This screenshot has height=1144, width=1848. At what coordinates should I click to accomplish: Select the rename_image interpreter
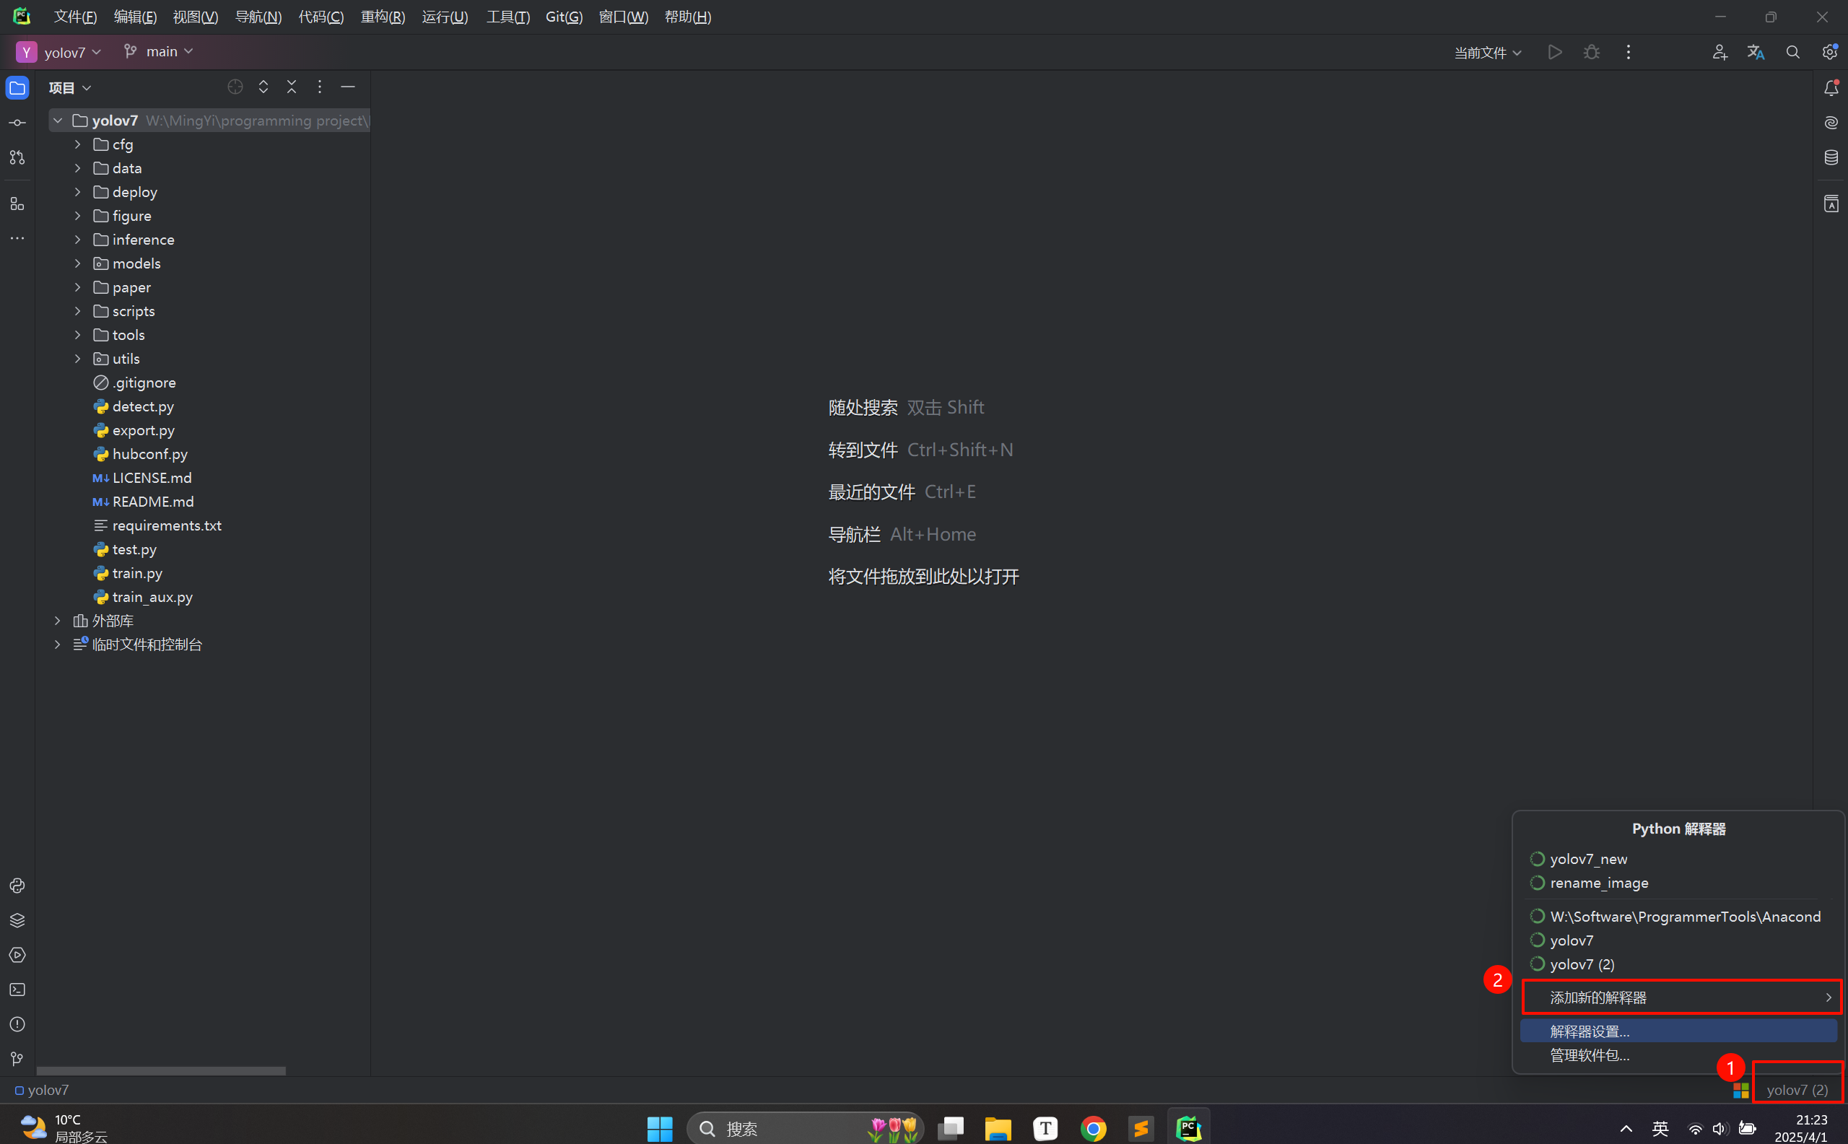[1598, 883]
